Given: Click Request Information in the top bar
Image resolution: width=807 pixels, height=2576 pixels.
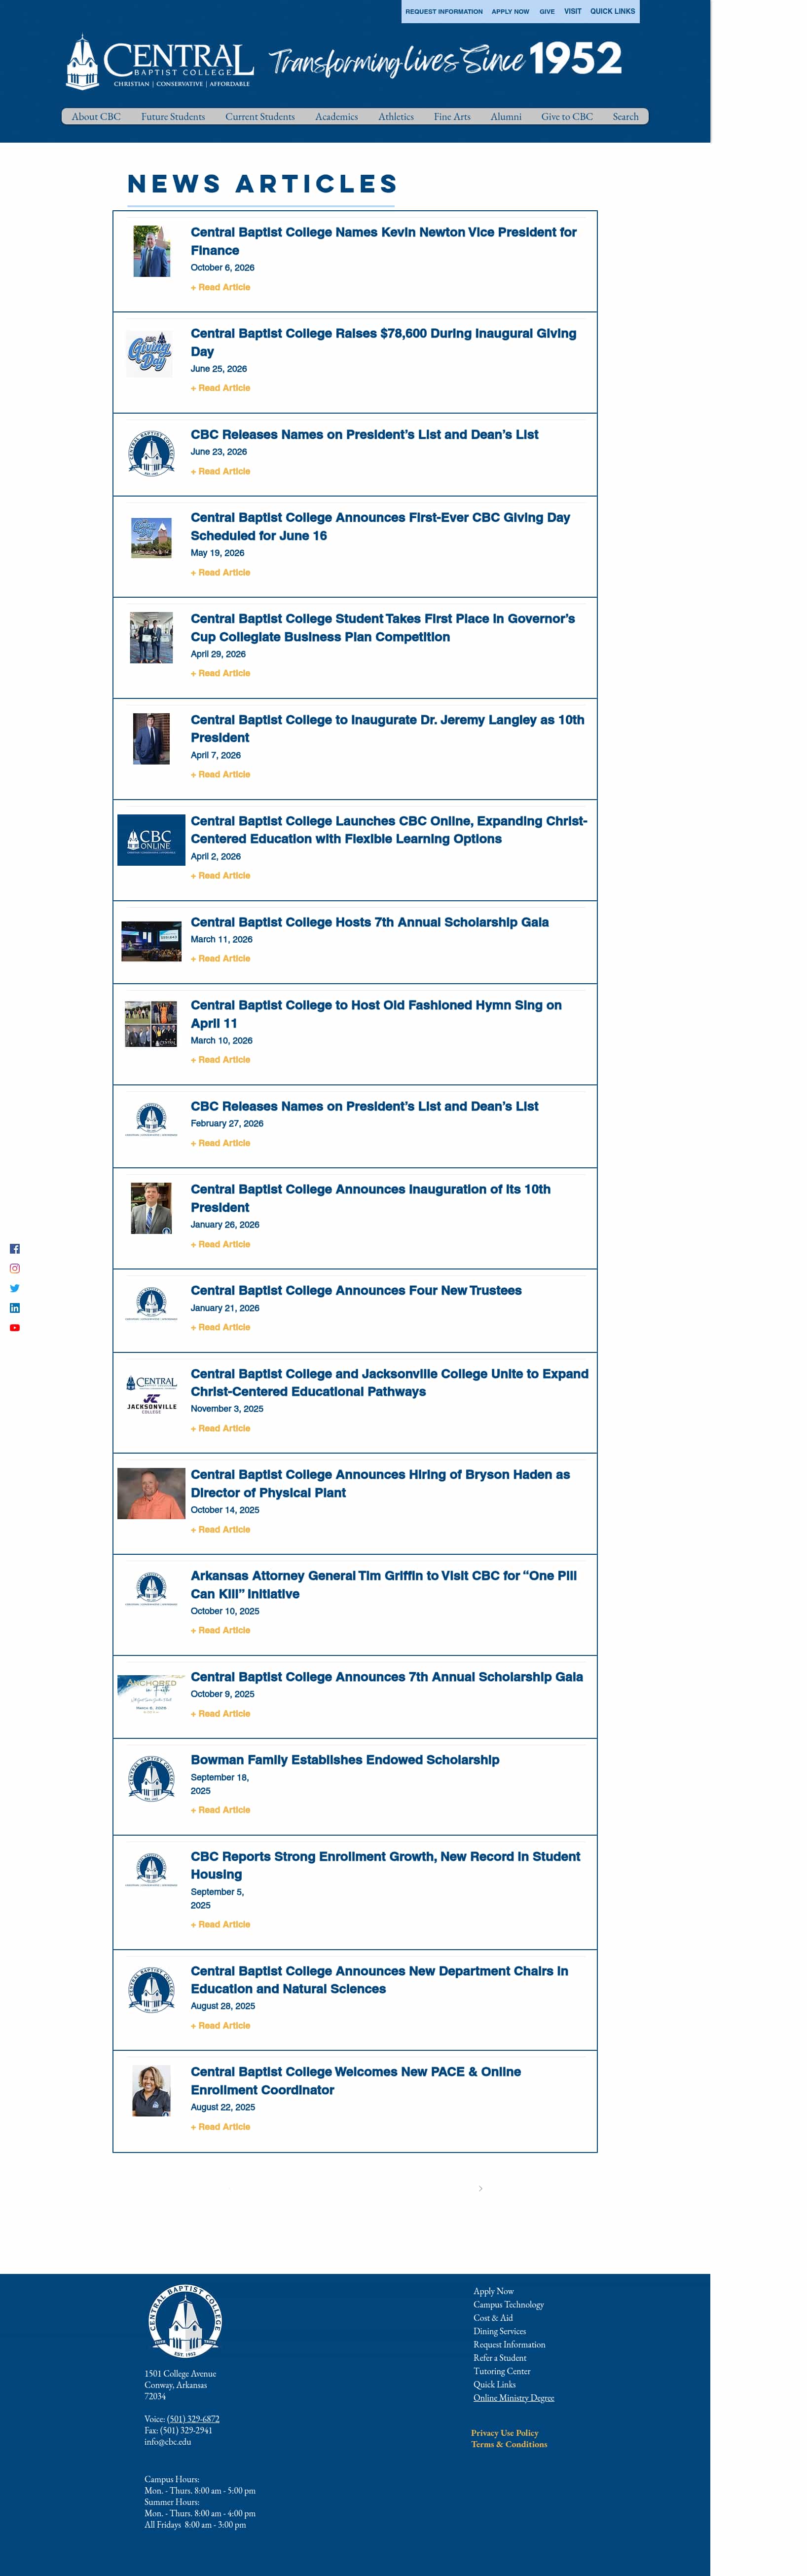Looking at the screenshot, I should point(444,12).
